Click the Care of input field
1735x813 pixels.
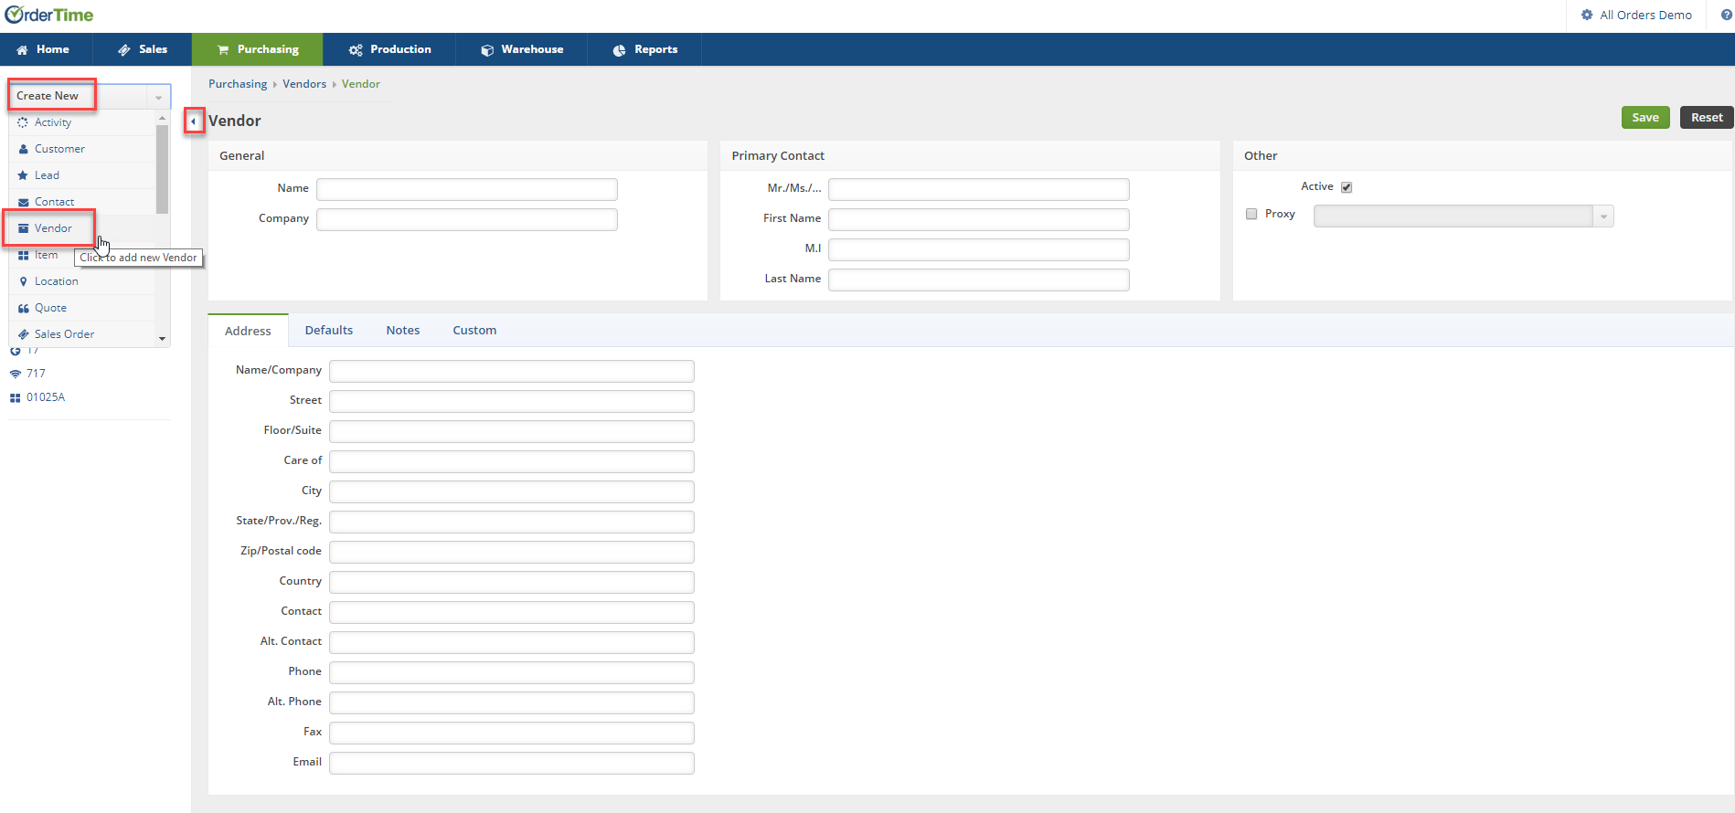tap(512, 461)
